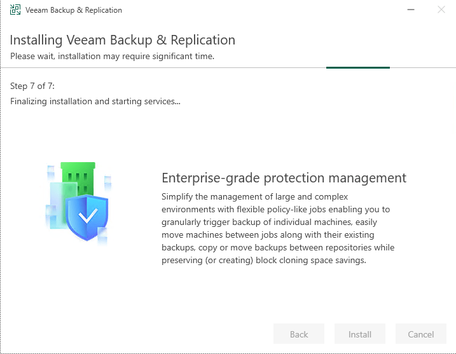The image size is (456, 354).
Task: Click the "Enterprise-grade protection management" heading
Action: (284, 177)
